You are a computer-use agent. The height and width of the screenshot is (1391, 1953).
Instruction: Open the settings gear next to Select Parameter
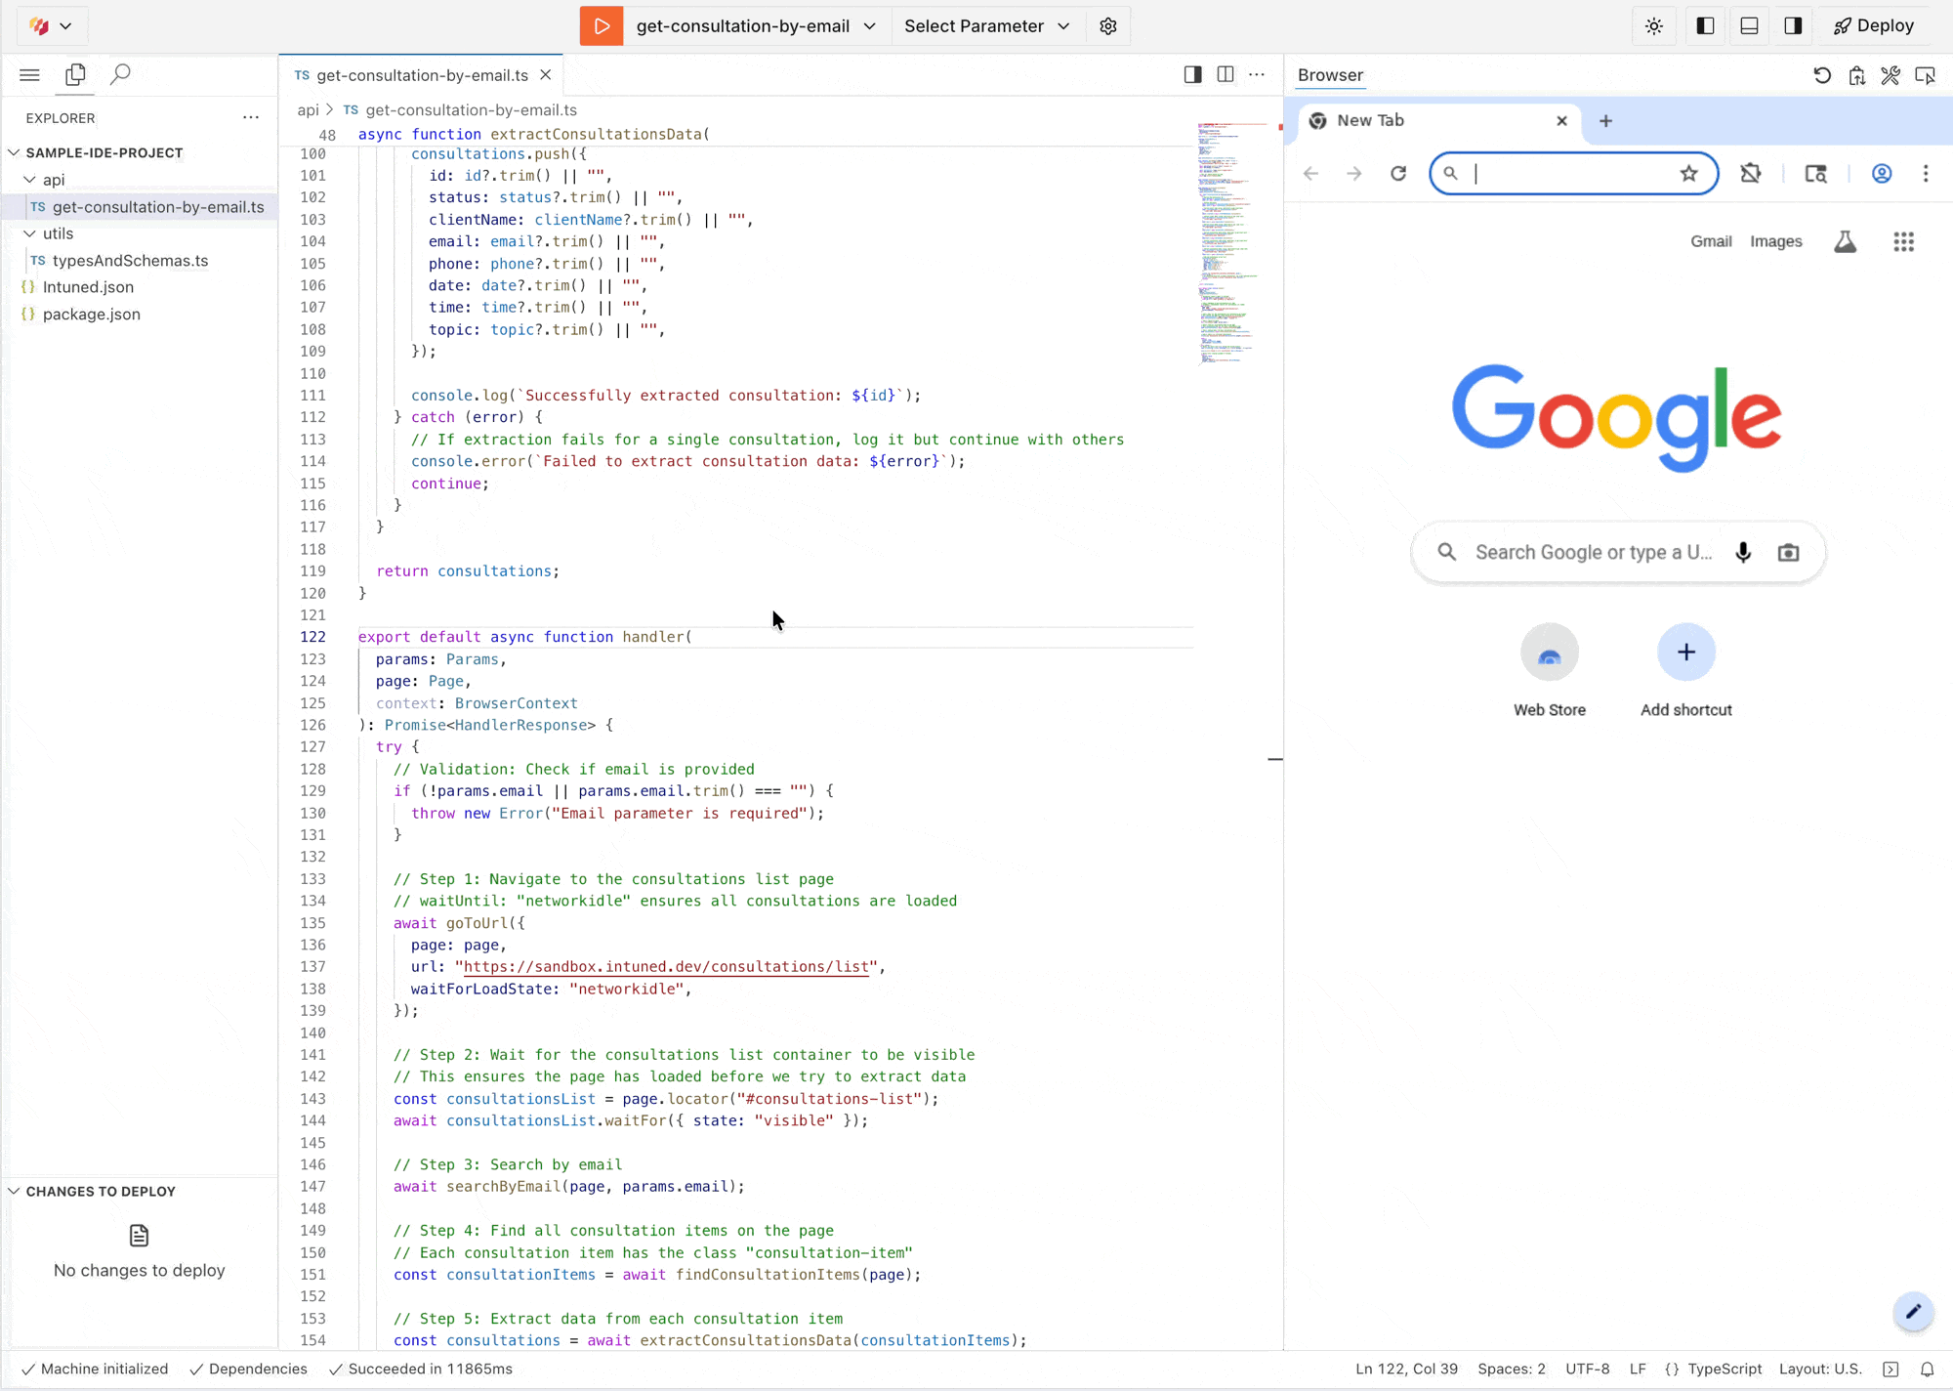click(1108, 26)
